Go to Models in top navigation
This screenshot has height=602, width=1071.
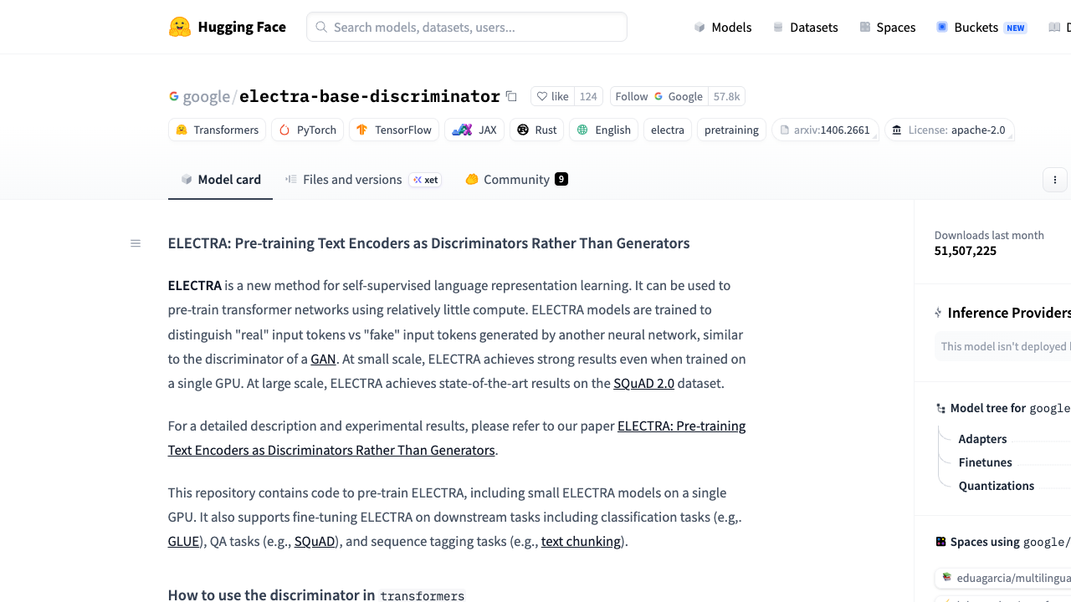tap(723, 27)
